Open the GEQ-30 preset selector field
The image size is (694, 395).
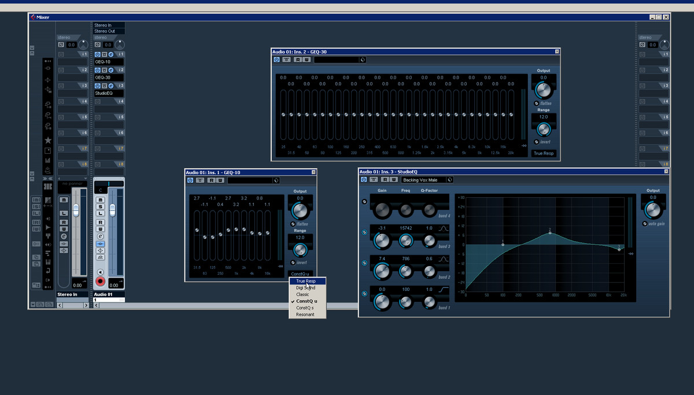point(337,60)
